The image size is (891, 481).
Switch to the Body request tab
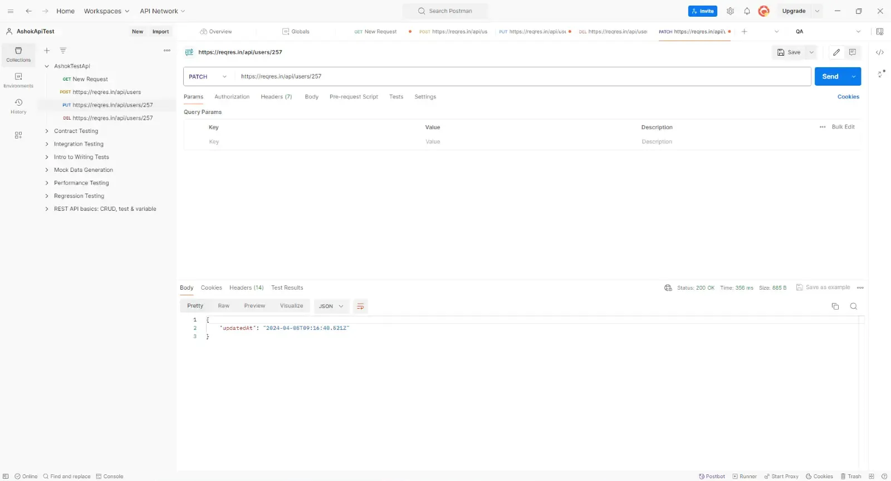point(311,97)
